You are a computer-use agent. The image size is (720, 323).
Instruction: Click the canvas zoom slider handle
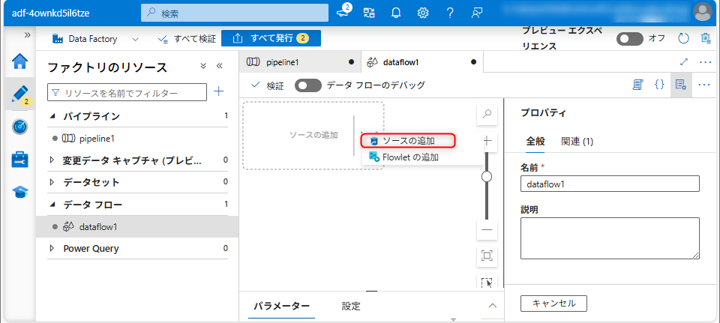pos(487,176)
